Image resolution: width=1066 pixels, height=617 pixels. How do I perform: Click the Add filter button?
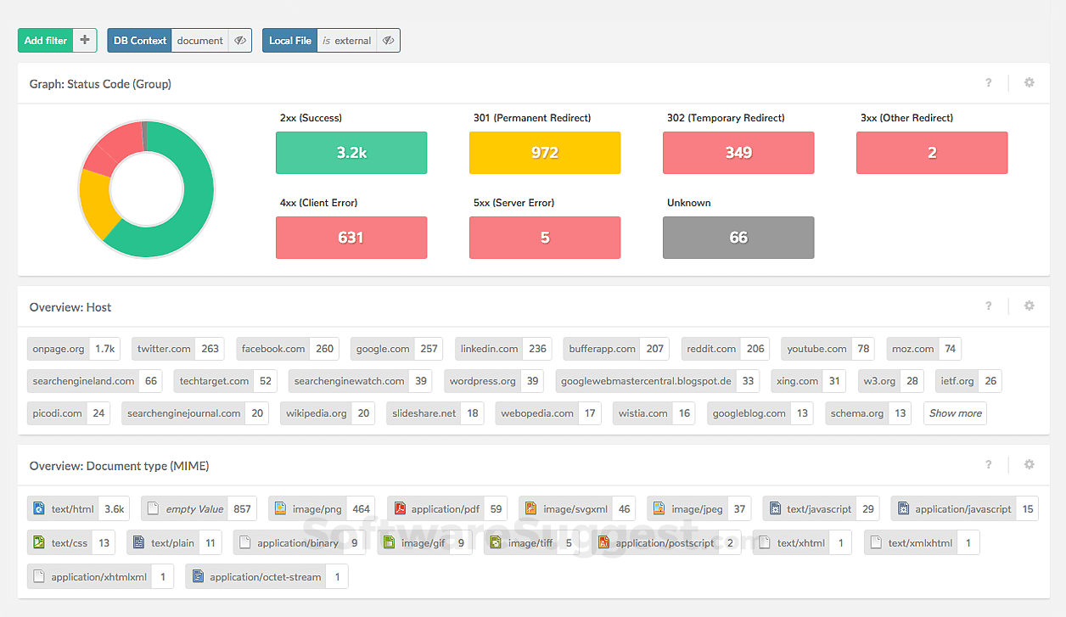click(x=46, y=41)
